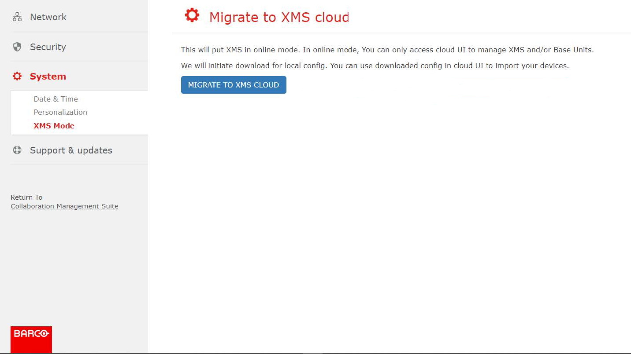Click the Migrate to XMS cloud heading
Viewport: 631px width, 354px height.
pos(279,17)
